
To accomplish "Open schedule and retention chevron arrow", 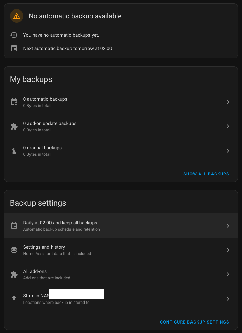I will point(228,226).
